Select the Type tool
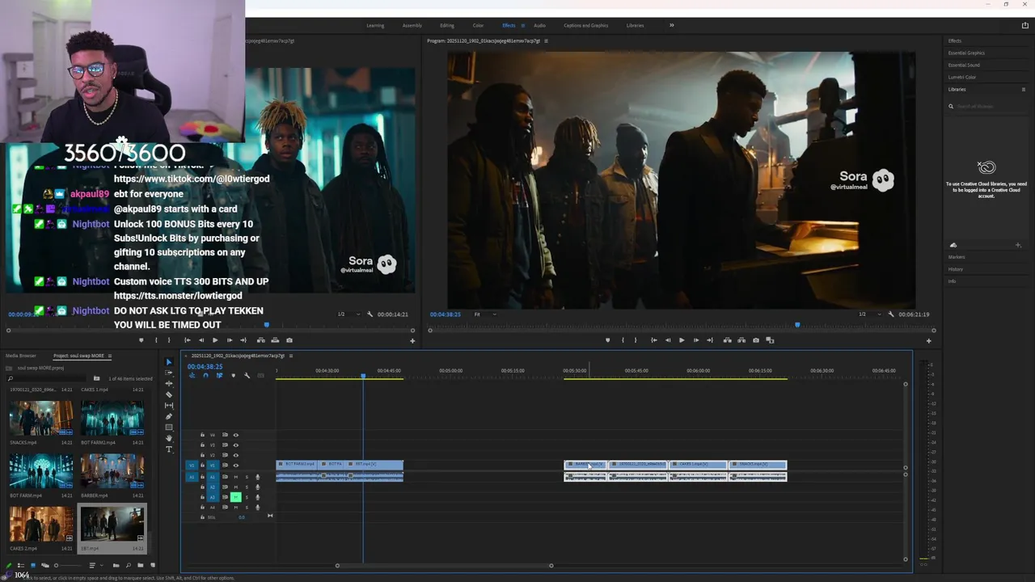The width and height of the screenshot is (1035, 582). point(169,449)
